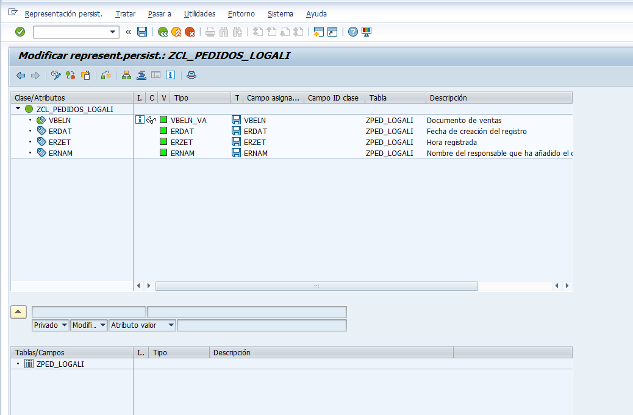Screen dimensions: 633x415
Task: Open the Help question mark icon
Action: click(x=353, y=32)
